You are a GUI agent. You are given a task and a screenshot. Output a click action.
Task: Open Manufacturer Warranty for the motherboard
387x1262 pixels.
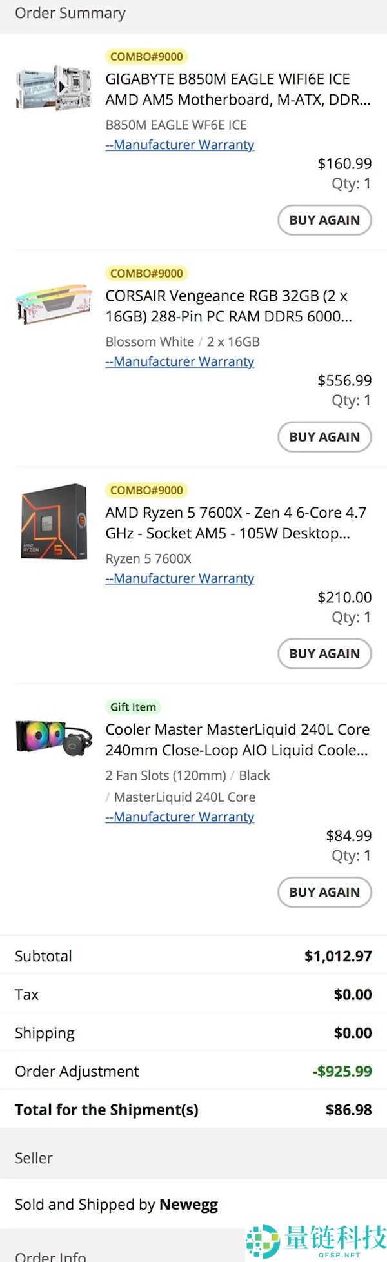[179, 145]
